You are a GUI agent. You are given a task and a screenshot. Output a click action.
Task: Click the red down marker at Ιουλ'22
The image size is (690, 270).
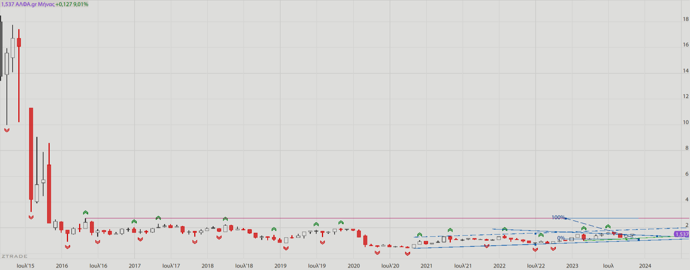pyautogui.click(x=535, y=250)
